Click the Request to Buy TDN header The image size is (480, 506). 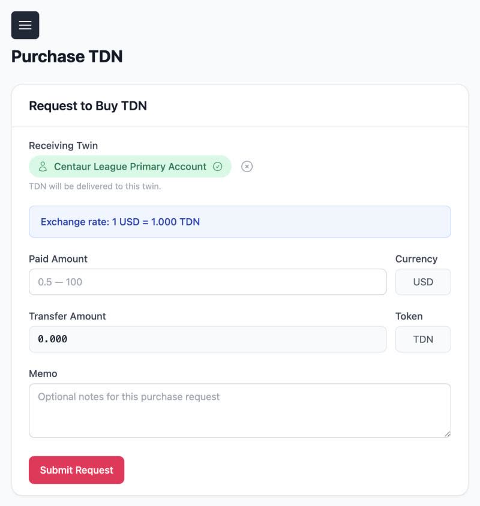(88, 106)
